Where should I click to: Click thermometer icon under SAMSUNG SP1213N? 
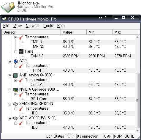21,108
